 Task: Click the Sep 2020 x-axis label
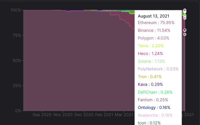coord(42,114)
